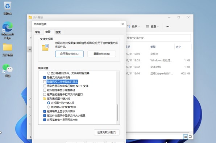Select the Windows 批处理 file row
The width and height of the screenshot is (216, 143).
pos(158,60)
